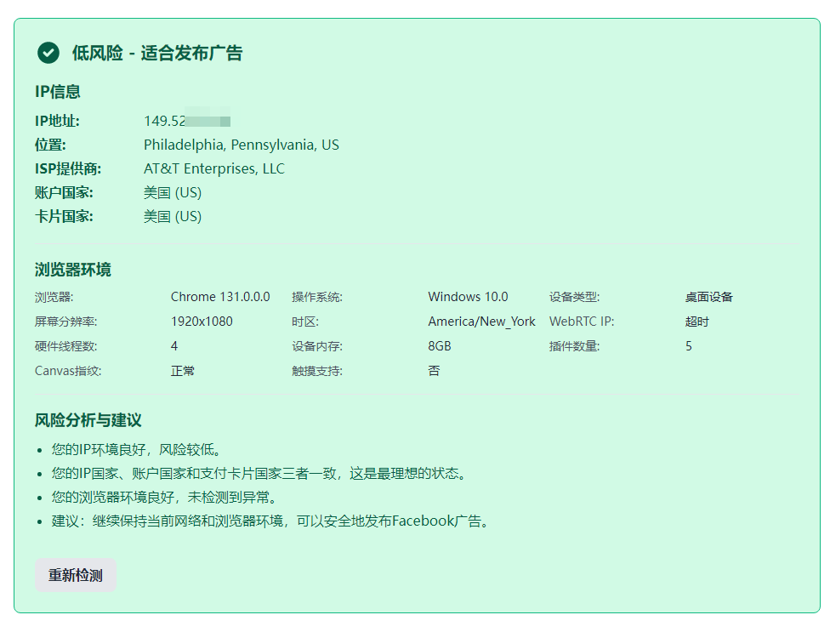Click the 屏幕分辨率 label
Screen dimensions: 830x632
point(66,322)
